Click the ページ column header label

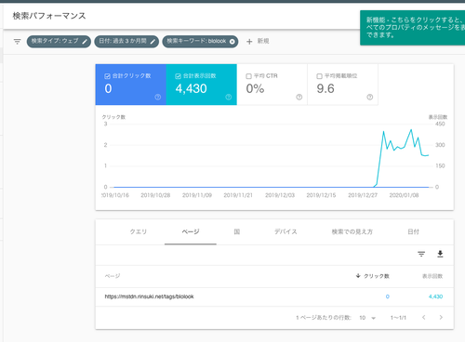113,276
